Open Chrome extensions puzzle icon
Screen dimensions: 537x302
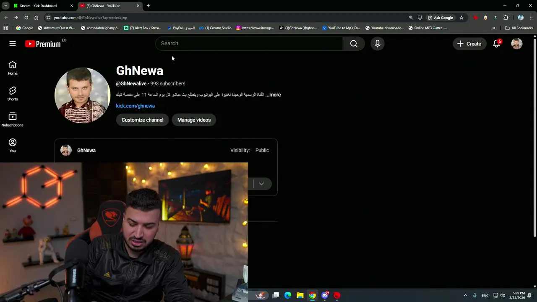pos(506,18)
